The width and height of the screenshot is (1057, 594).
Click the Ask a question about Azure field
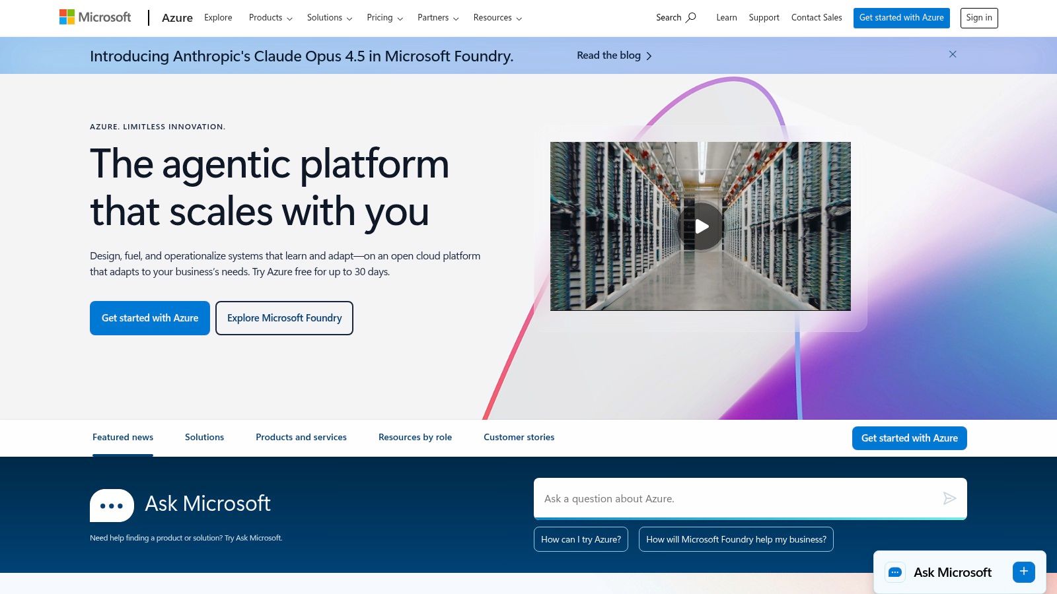(x=727, y=499)
